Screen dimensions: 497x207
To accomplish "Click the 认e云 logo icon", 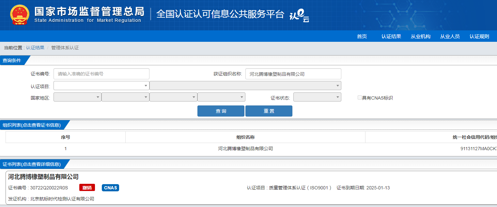I will click(299, 15).
